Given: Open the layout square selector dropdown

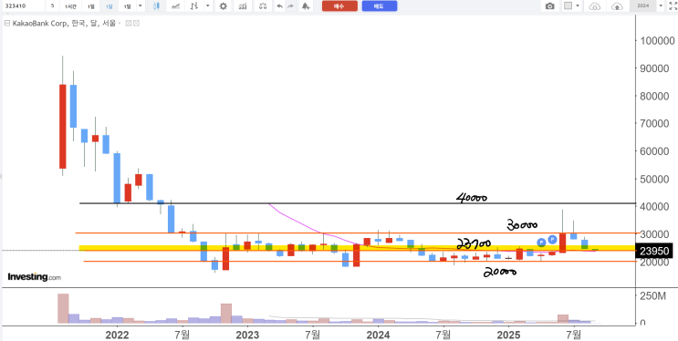Looking at the screenshot, I should [571, 6].
